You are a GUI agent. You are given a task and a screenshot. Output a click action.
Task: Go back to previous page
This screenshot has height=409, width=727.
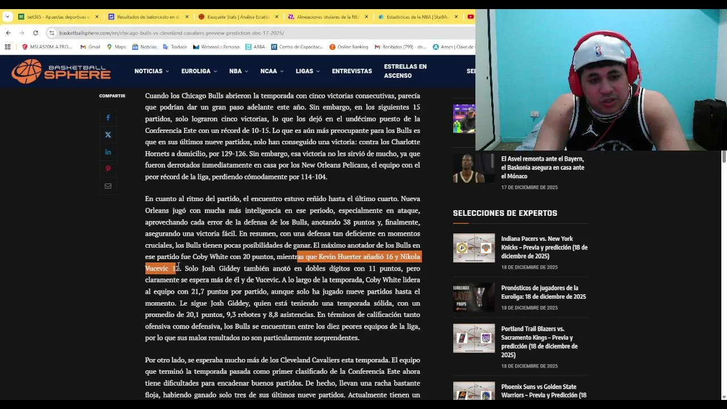8,33
